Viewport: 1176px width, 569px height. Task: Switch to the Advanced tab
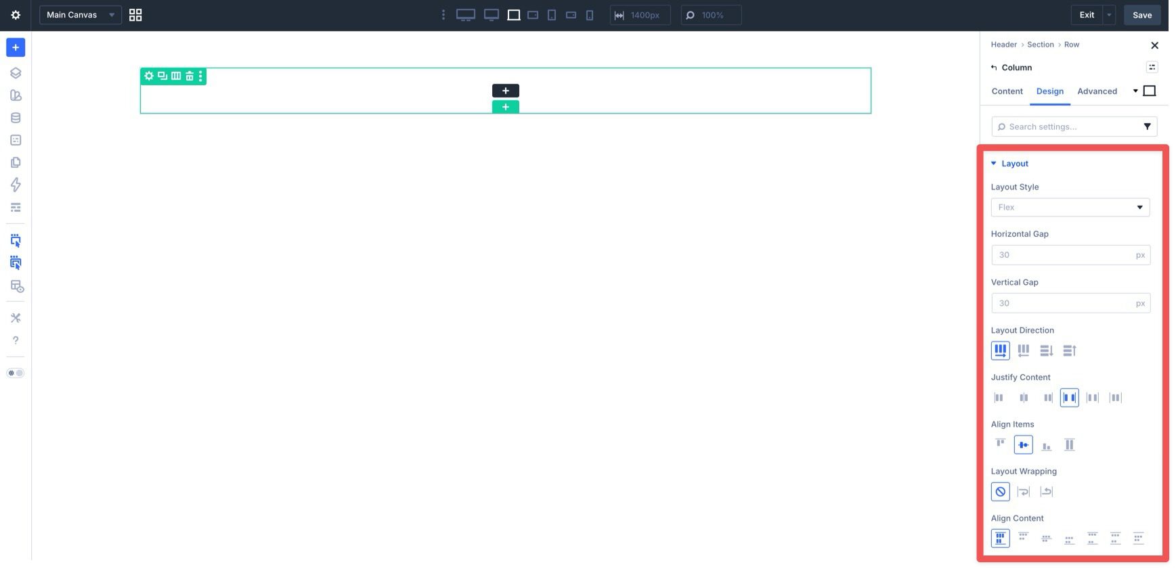(x=1097, y=91)
